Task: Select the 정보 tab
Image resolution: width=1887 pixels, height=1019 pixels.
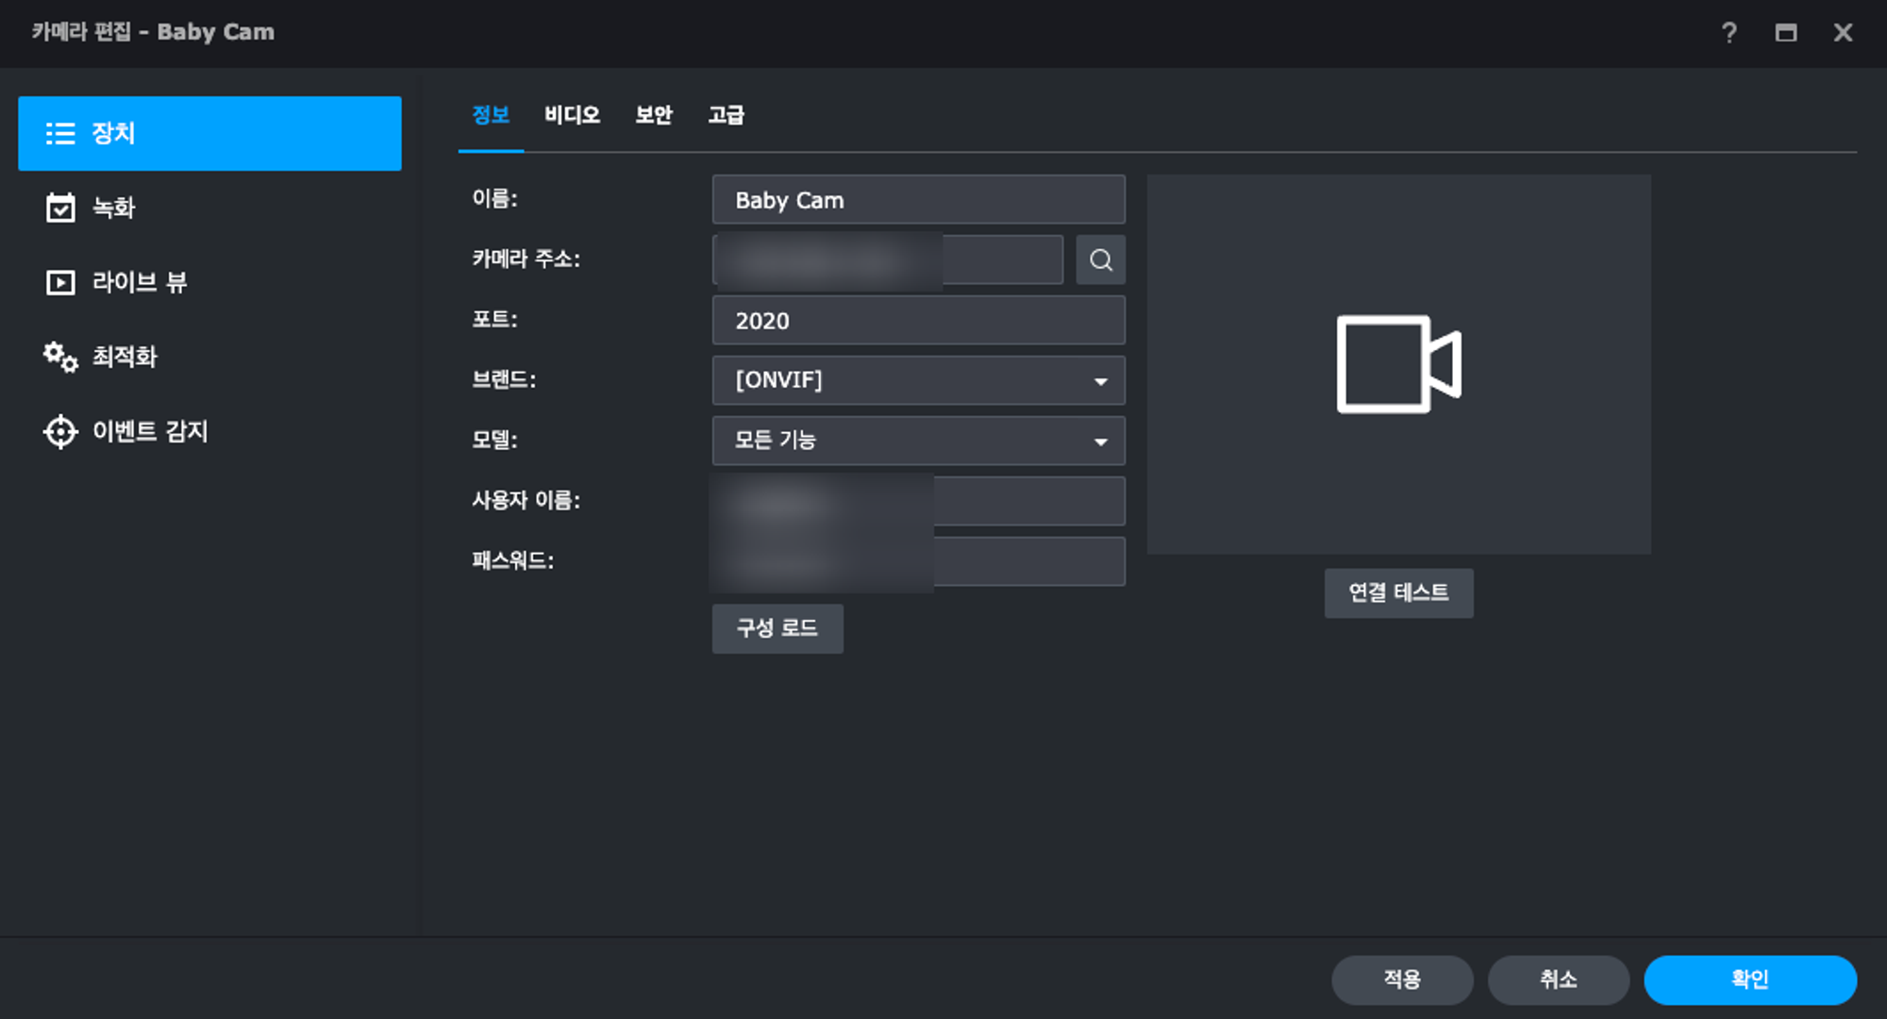Action: 491,115
